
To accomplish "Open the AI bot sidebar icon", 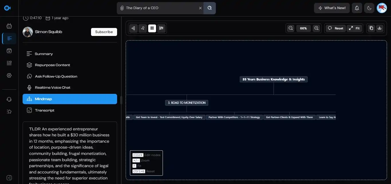I will point(9,26).
